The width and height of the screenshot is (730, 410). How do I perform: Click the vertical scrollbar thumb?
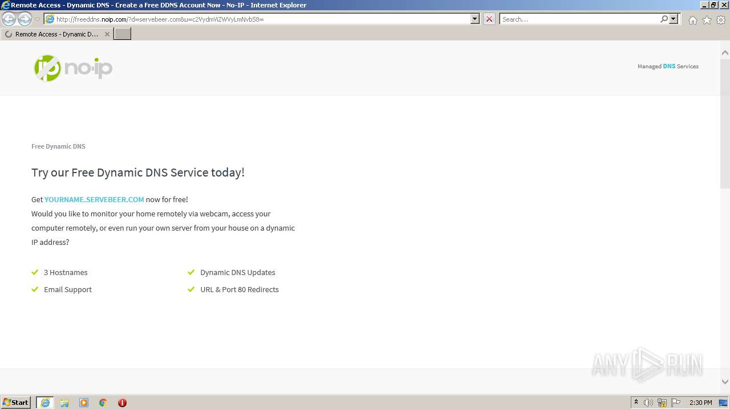click(x=725, y=123)
